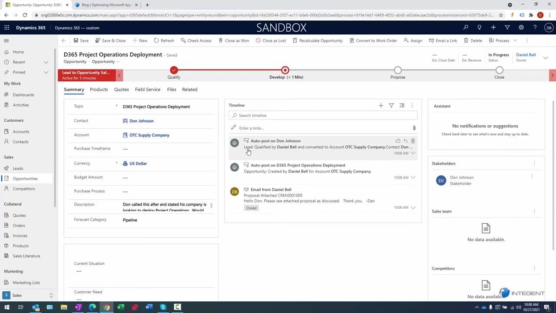Switch to the Quotes tab

[x=121, y=89]
